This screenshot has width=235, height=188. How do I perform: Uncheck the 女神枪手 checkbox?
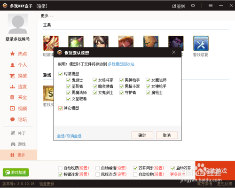click(x=148, y=86)
